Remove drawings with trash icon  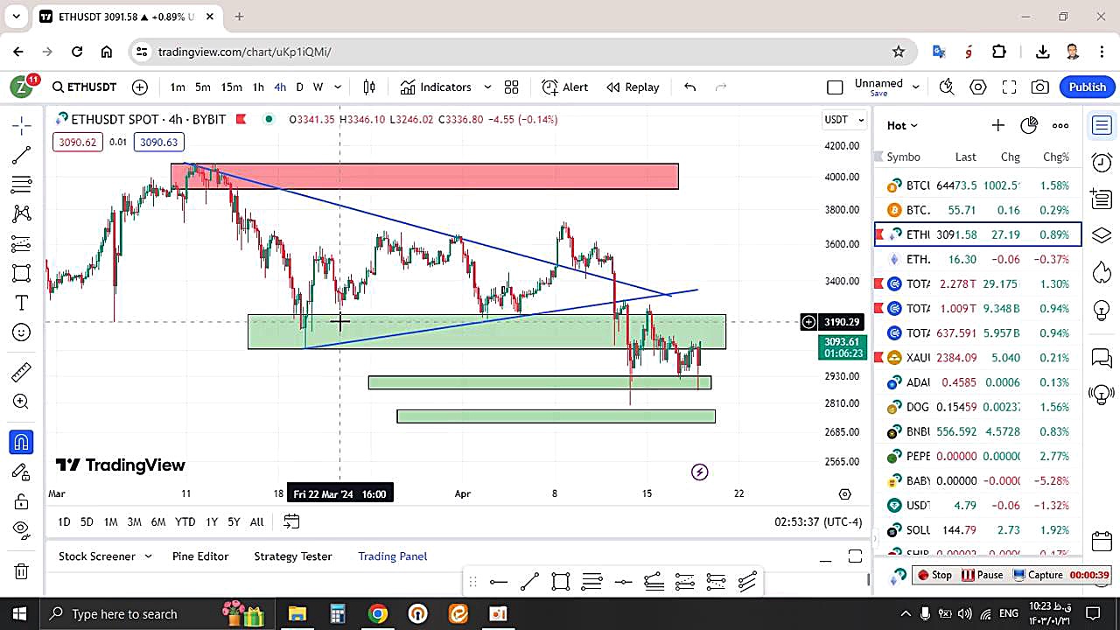click(x=22, y=571)
